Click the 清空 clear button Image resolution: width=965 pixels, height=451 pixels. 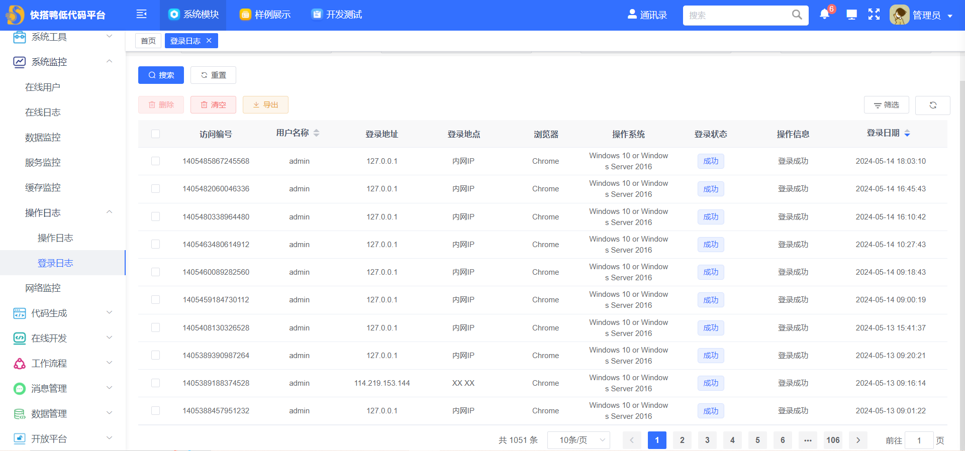(x=213, y=105)
